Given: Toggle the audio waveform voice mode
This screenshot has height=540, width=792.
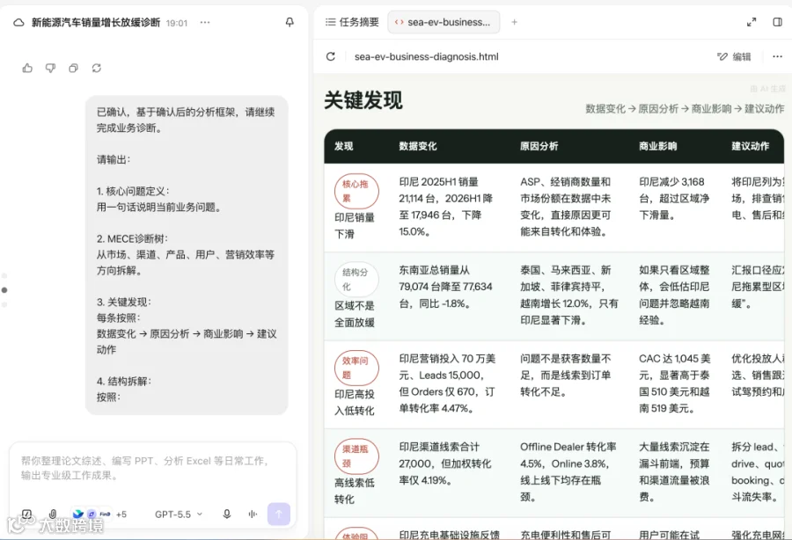Looking at the screenshot, I should (x=253, y=514).
